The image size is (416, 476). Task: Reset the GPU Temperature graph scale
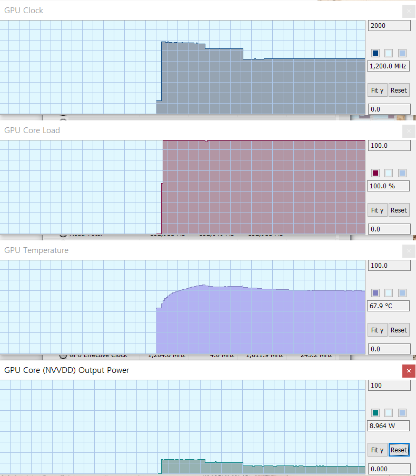tap(399, 330)
